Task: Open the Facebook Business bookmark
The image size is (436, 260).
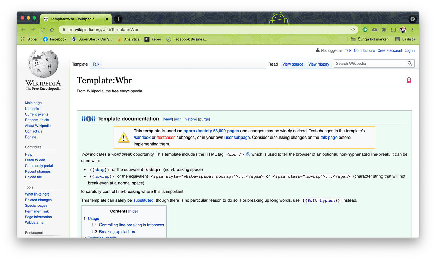Action: [x=187, y=39]
